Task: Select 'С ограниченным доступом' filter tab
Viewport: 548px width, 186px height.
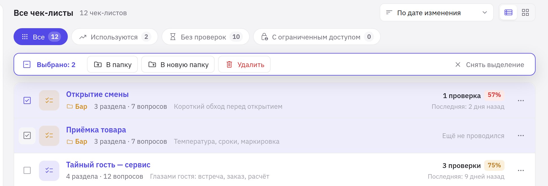Action: tap(317, 37)
